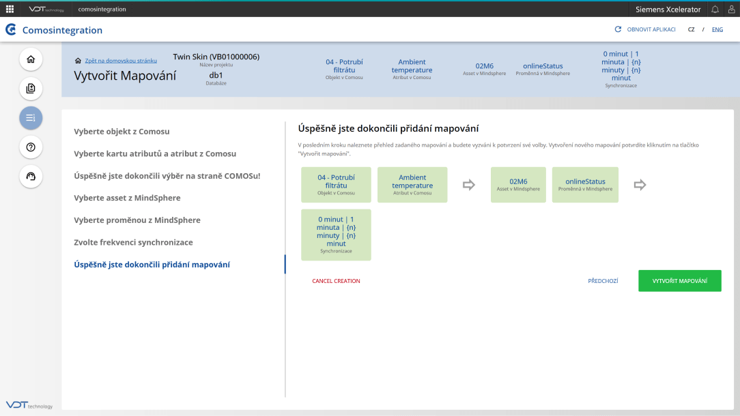
Task: Go to step Vyberte objekt z Comosu
Action: 122,132
